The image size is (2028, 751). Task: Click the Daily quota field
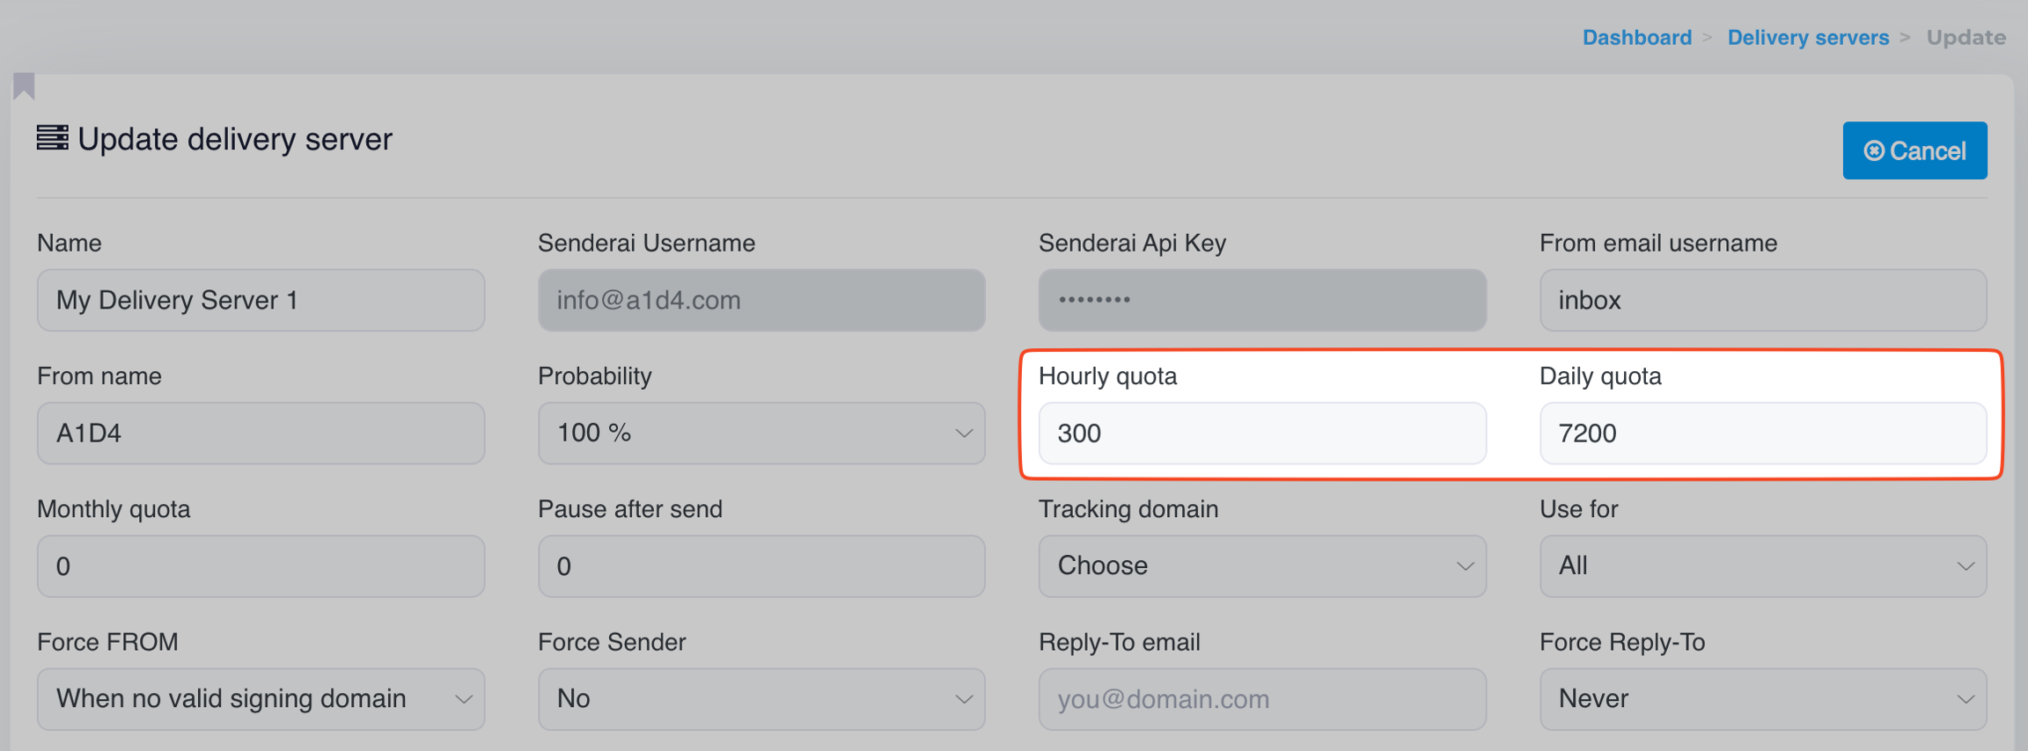coord(1763,434)
